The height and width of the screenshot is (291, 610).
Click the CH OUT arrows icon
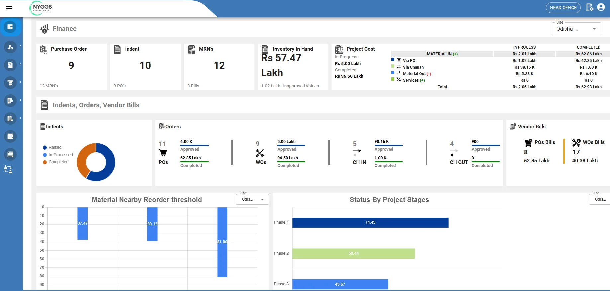tap(454, 153)
